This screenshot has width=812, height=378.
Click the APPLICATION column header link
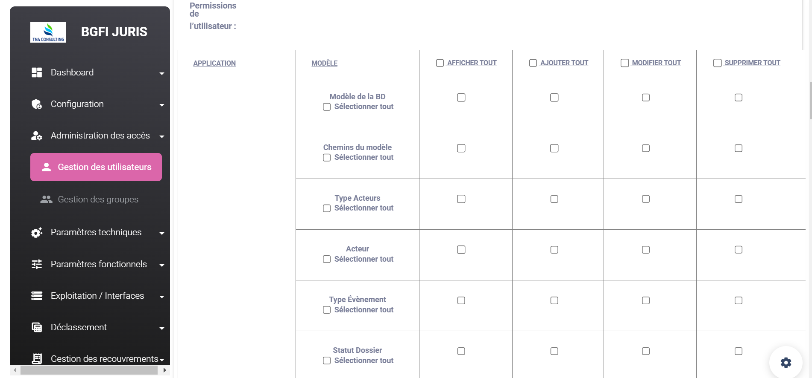click(x=214, y=63)
